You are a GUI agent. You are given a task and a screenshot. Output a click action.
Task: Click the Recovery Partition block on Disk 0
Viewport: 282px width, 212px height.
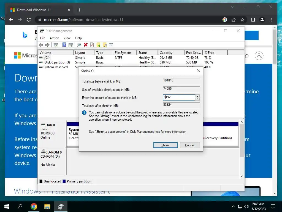[221, 136]
